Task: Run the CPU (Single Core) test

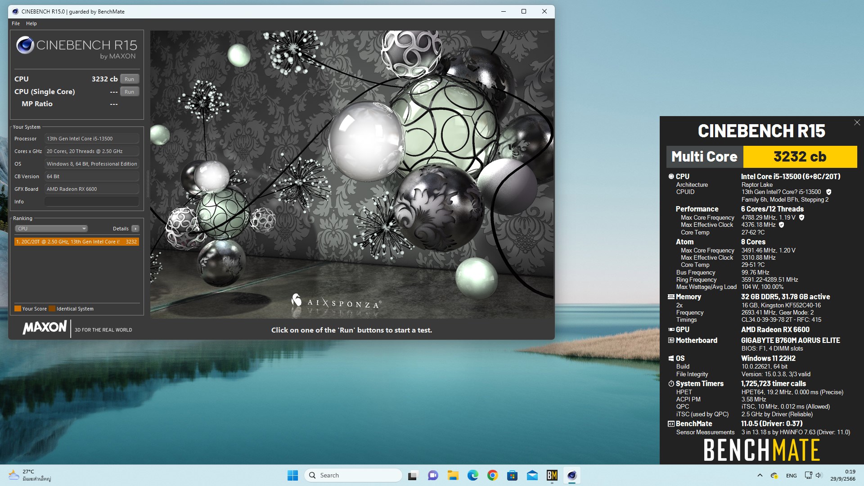Action: click(129, 92)
